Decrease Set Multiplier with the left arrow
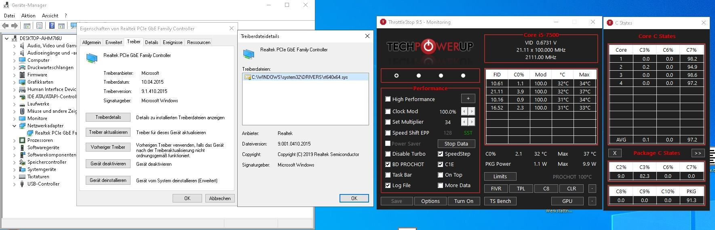 coord(464,122)
